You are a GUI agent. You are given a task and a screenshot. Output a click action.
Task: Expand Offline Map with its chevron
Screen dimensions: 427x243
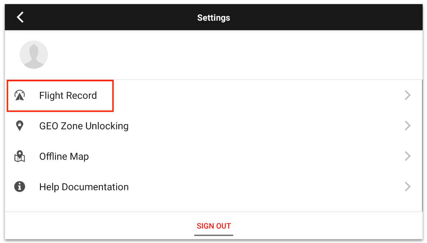click(x=408, y=156)
